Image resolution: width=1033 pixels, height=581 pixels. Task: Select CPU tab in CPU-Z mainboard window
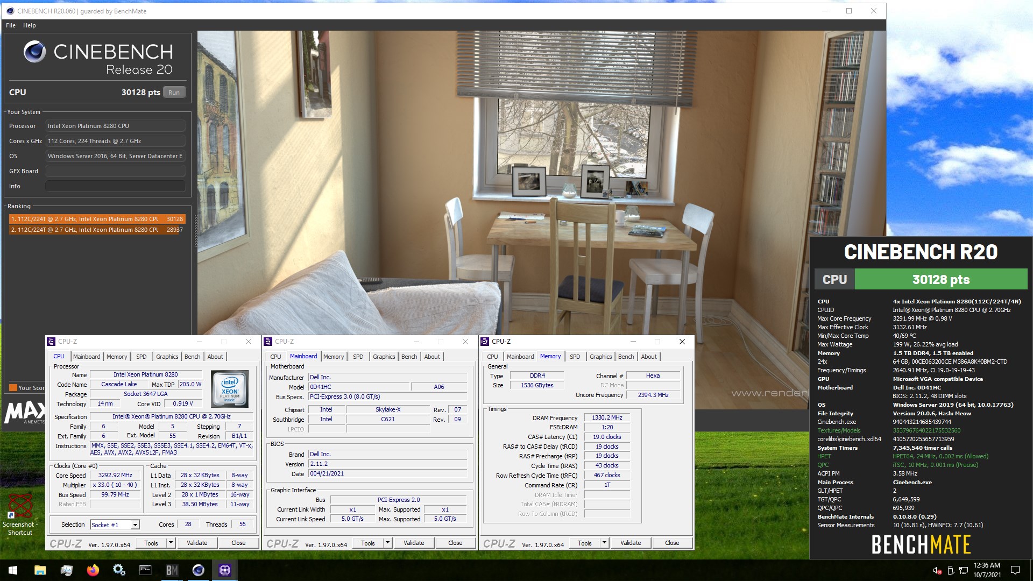pos(275,357)
